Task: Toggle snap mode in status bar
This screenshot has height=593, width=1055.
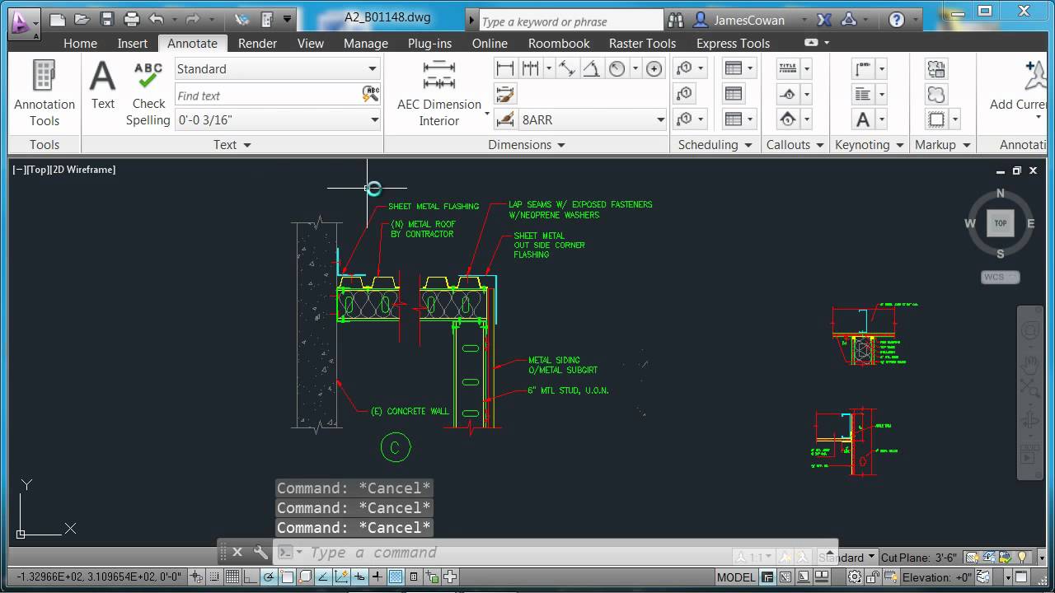Action: click(x=215, y=577)
